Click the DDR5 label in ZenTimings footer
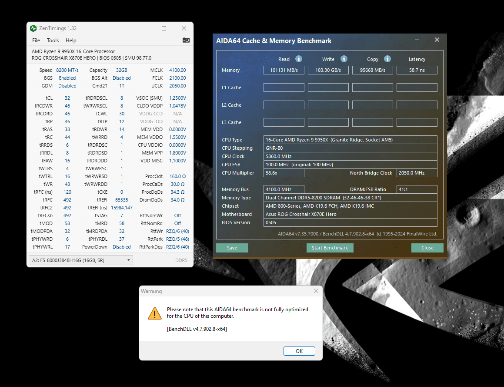 181,260
